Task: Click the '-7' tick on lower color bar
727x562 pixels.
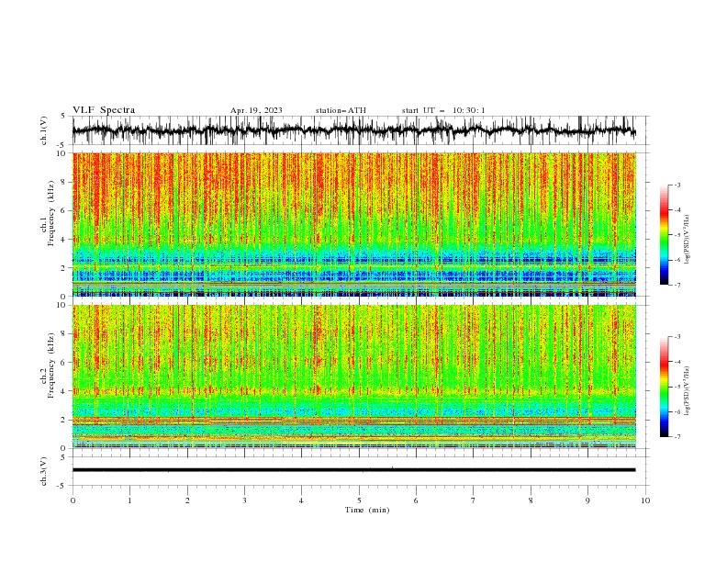Action: tap(677, 437)
